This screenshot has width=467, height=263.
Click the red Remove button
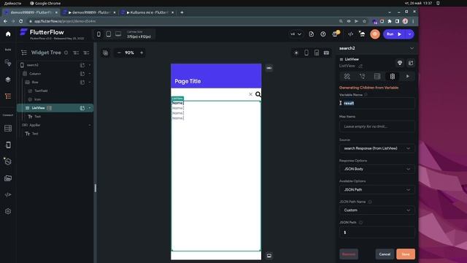[349, 254]
